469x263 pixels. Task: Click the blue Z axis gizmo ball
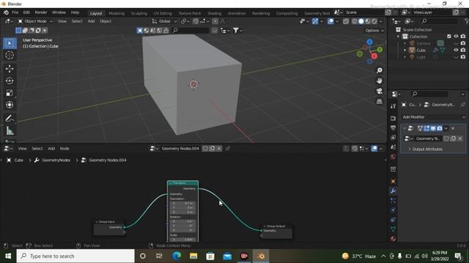coord(369,42)
